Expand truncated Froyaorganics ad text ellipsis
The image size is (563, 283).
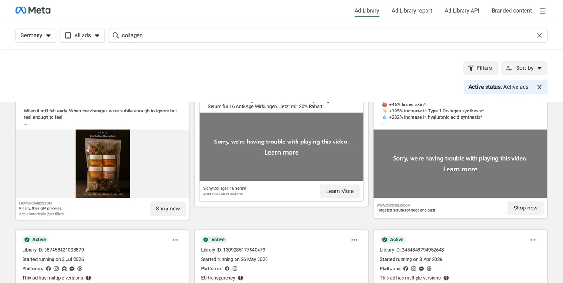[x=25, y=124]
